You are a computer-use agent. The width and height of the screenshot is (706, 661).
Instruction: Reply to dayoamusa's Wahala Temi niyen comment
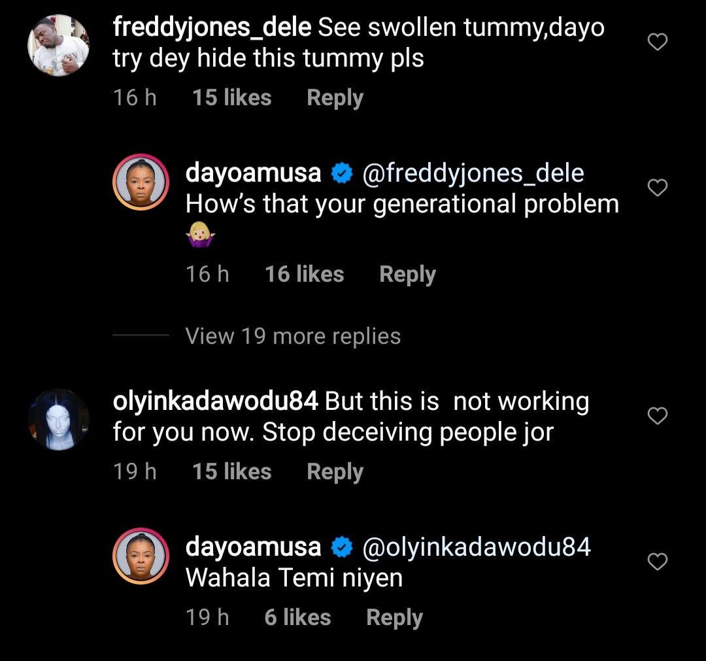(394, 617)
